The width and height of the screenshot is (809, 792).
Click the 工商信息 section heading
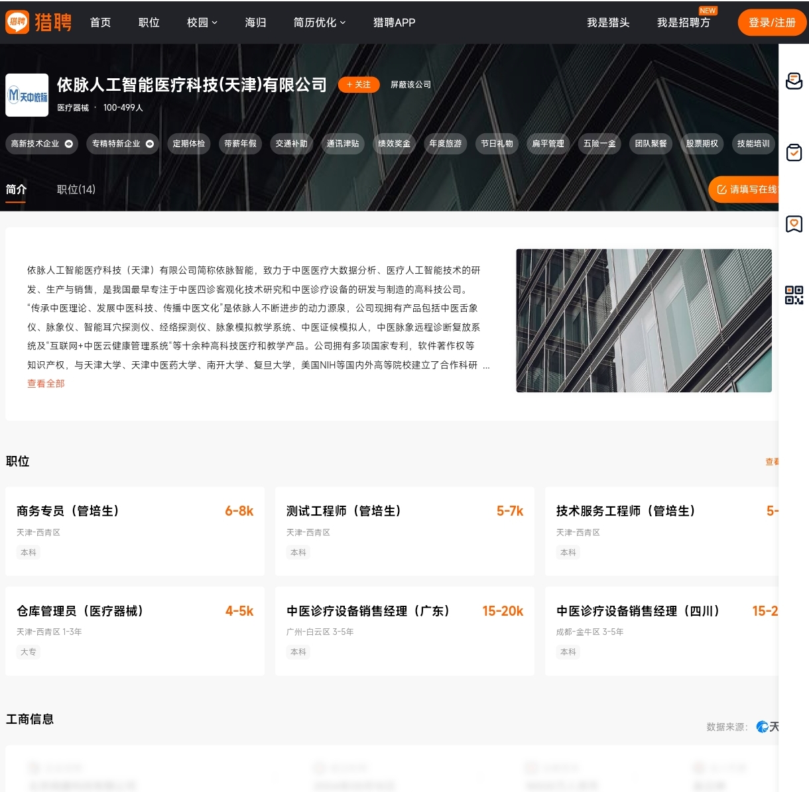click(x=30, y=719)
